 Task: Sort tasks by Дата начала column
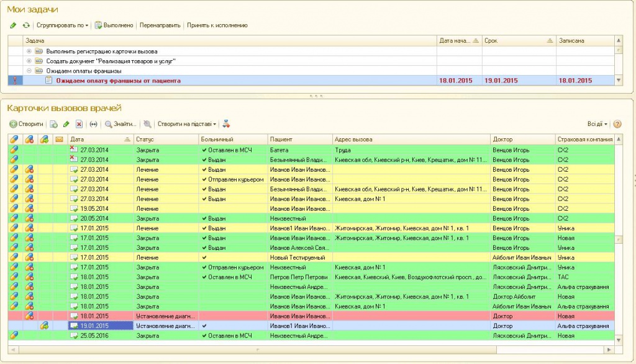click(459, 40)
